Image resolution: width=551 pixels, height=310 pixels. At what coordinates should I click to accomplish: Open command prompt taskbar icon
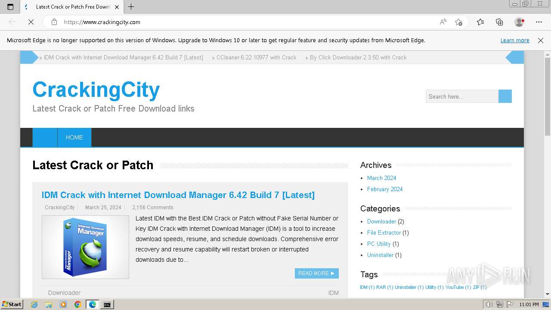pyautogui.click(x=107, y=304)
